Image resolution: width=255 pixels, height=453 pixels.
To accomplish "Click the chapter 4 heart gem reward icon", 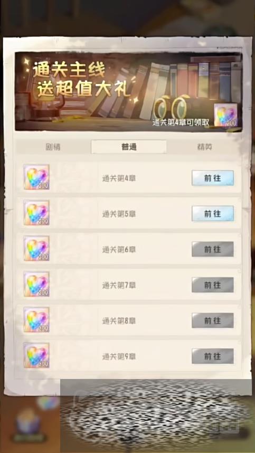I will 36,177.
